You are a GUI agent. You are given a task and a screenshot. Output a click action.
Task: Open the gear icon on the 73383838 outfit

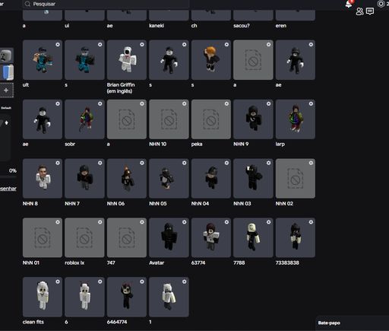pos(311,222)
